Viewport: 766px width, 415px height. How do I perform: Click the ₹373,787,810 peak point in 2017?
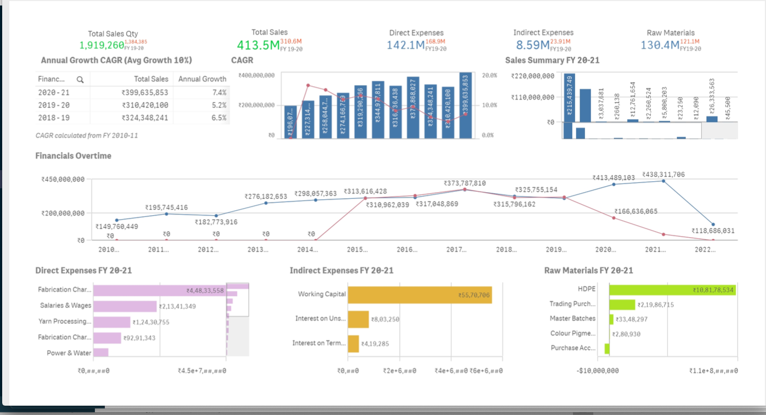[x=464, y=189]
